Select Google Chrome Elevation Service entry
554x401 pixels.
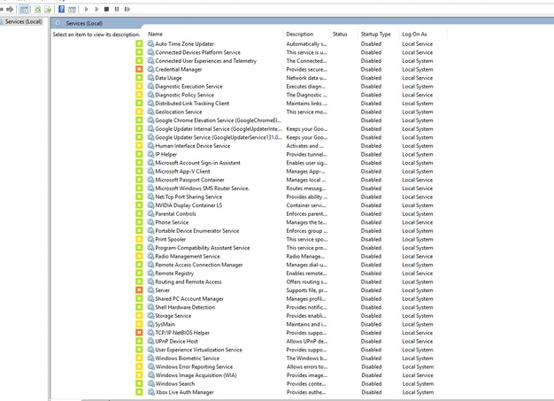[219, 120]
